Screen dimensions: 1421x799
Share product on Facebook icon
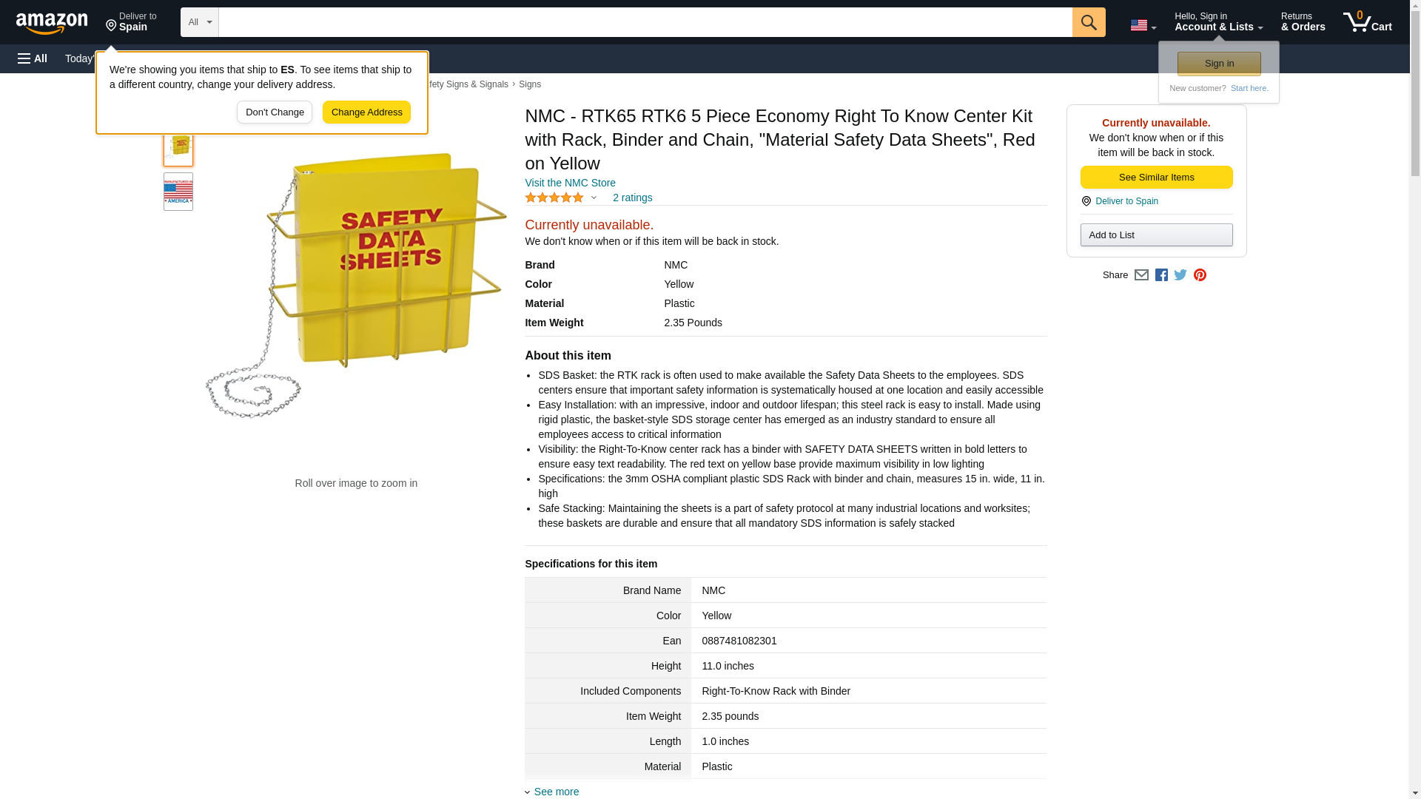(x=1161, y=275)
